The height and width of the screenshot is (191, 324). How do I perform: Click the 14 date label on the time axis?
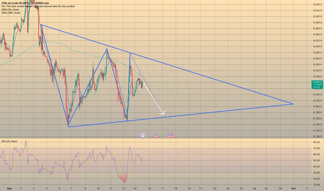tap(135, 189)
